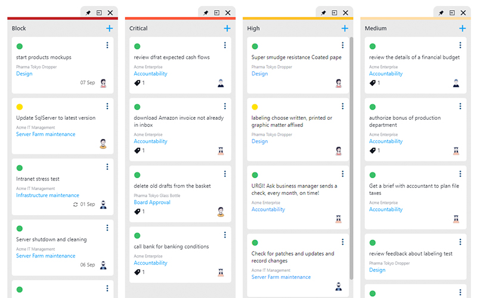Open Infrastructure maintenance link
Image resolution: width=477 pixels, height=298 pixels.
[48, 195]
